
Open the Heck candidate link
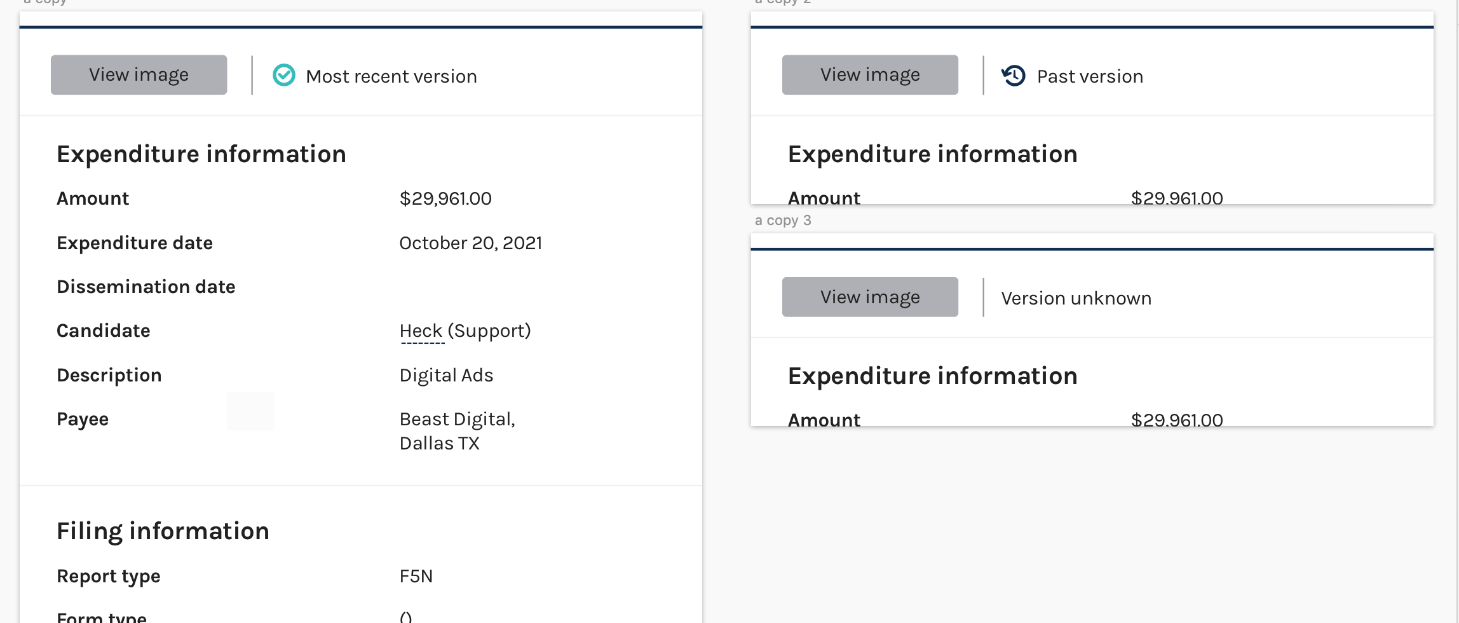(421, 331)
